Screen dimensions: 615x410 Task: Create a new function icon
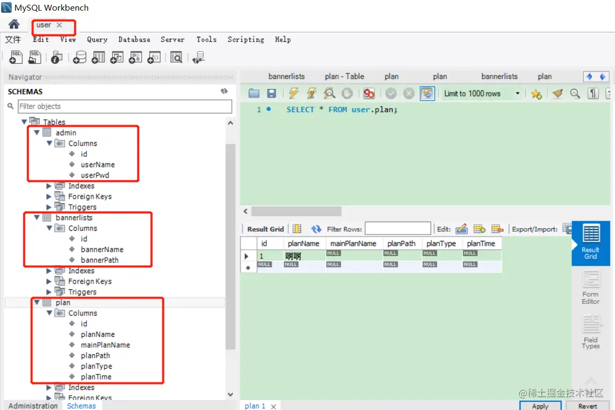point(154,57)
